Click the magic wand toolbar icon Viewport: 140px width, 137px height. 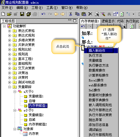pyautogui.click(x=103, y=14)
